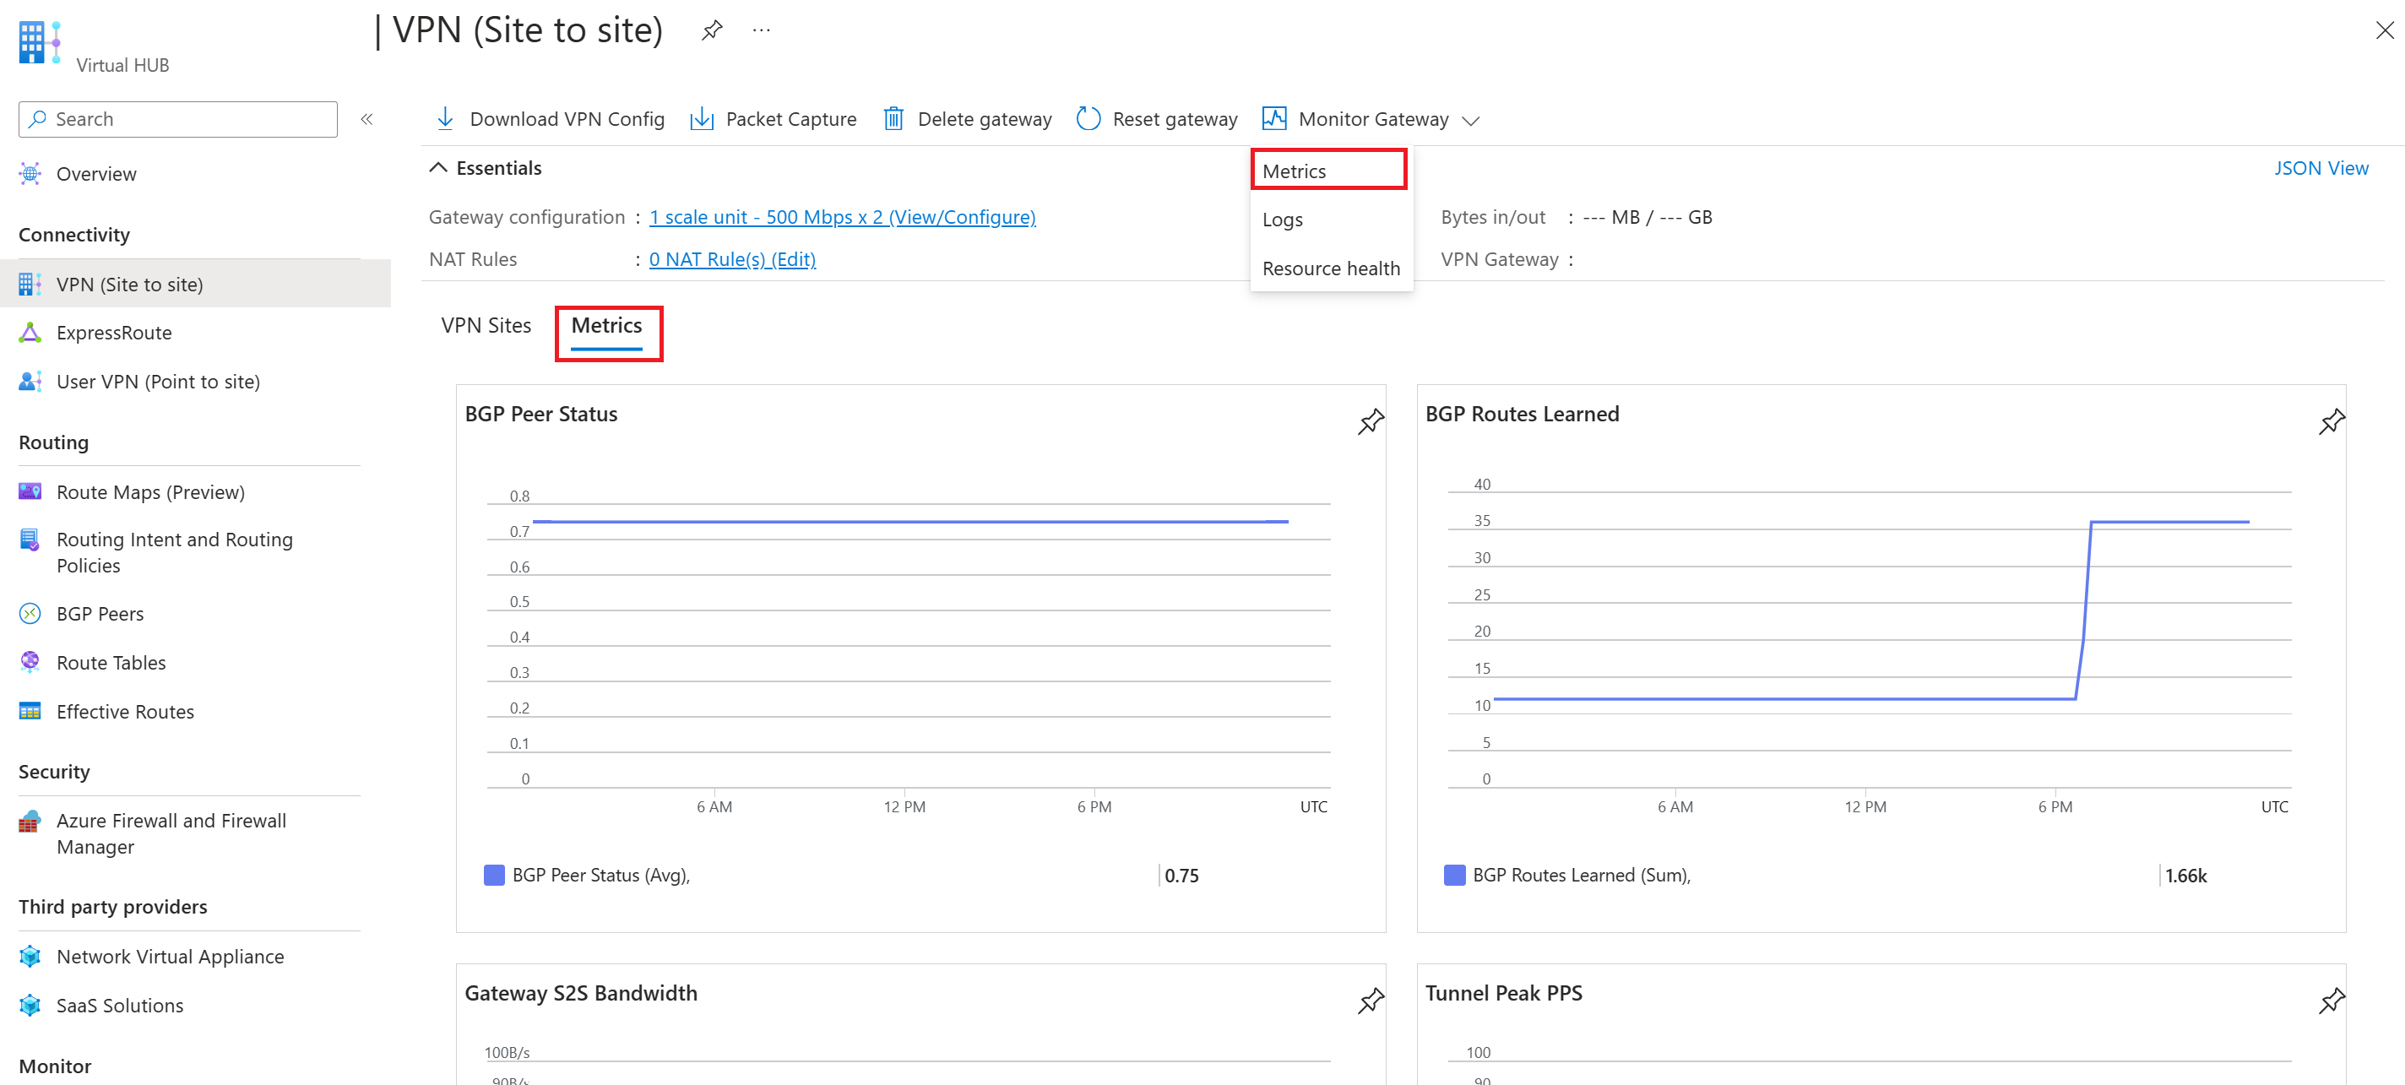Screen dimensions: 2405x1085
Task: Open User VPN (Point to site)
Action: pos(158,381)
